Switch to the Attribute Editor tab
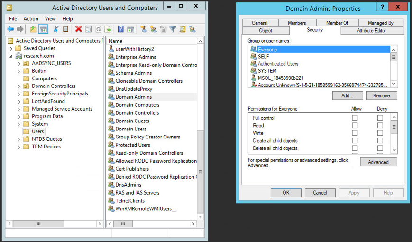The width and height of the screenshot is (412, 242). (x=372, y=30)
